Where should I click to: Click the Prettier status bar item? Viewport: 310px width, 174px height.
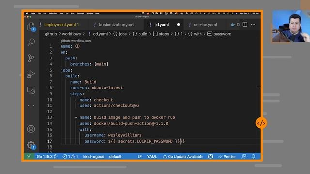pyautogui.click(x=227, y=157)
